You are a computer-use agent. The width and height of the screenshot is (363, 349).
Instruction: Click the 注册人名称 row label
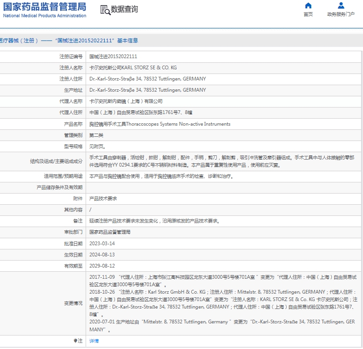(71, 67)
